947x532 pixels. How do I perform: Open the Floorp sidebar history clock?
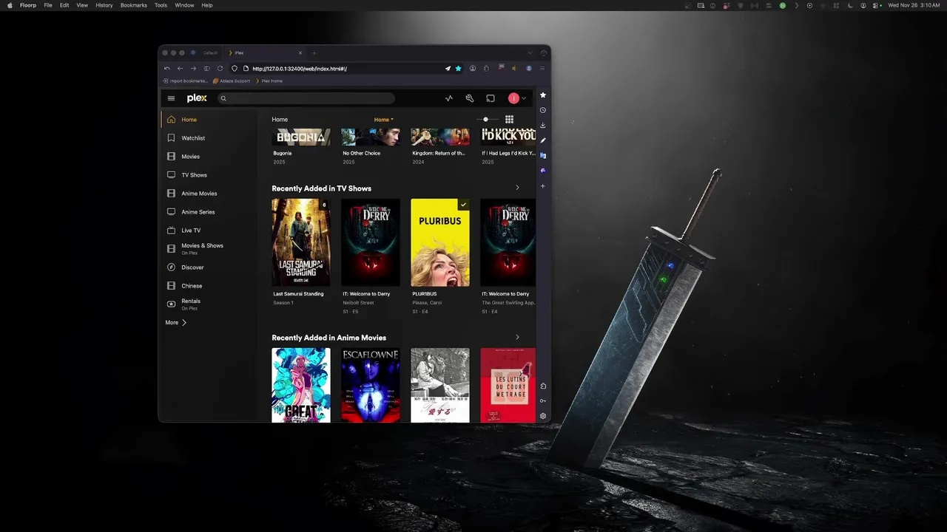pos(543,110)
